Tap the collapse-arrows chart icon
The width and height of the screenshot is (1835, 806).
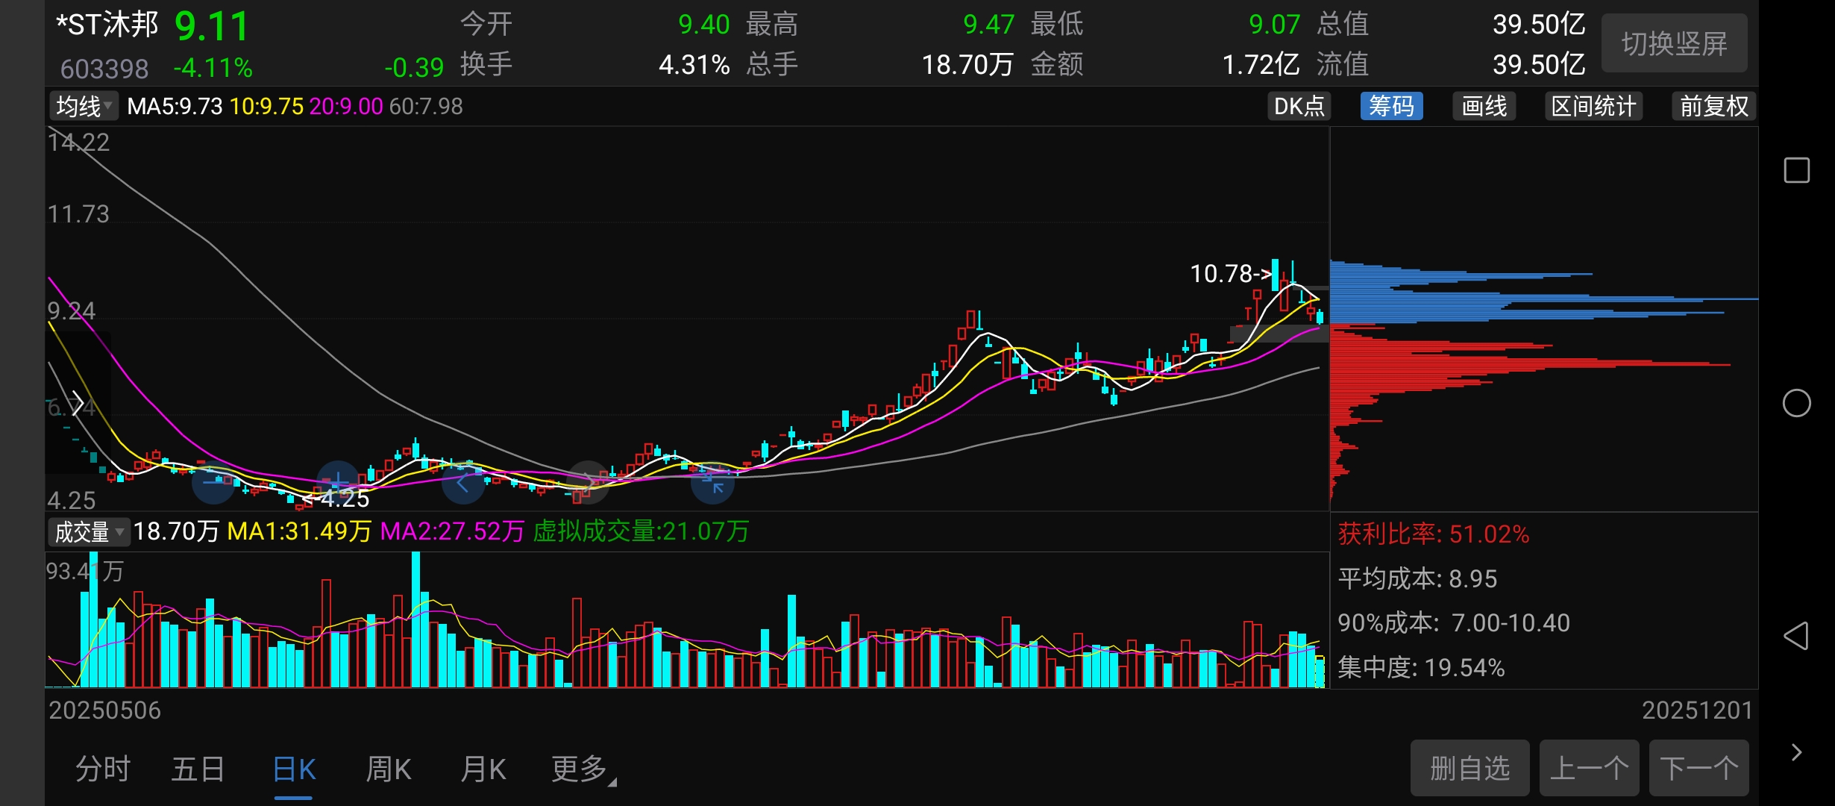(x=712, y=483)
